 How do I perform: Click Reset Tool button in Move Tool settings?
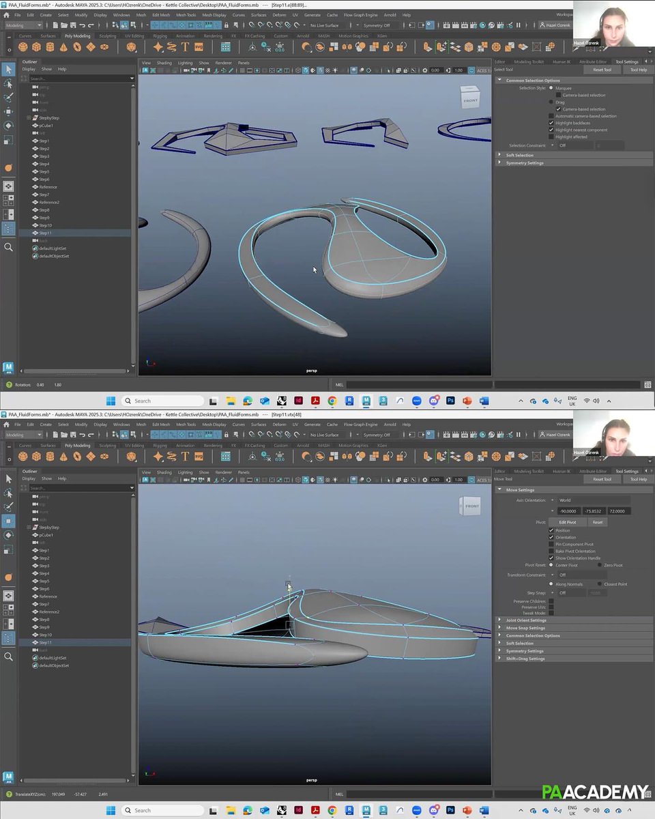click(x=602, y=479)
